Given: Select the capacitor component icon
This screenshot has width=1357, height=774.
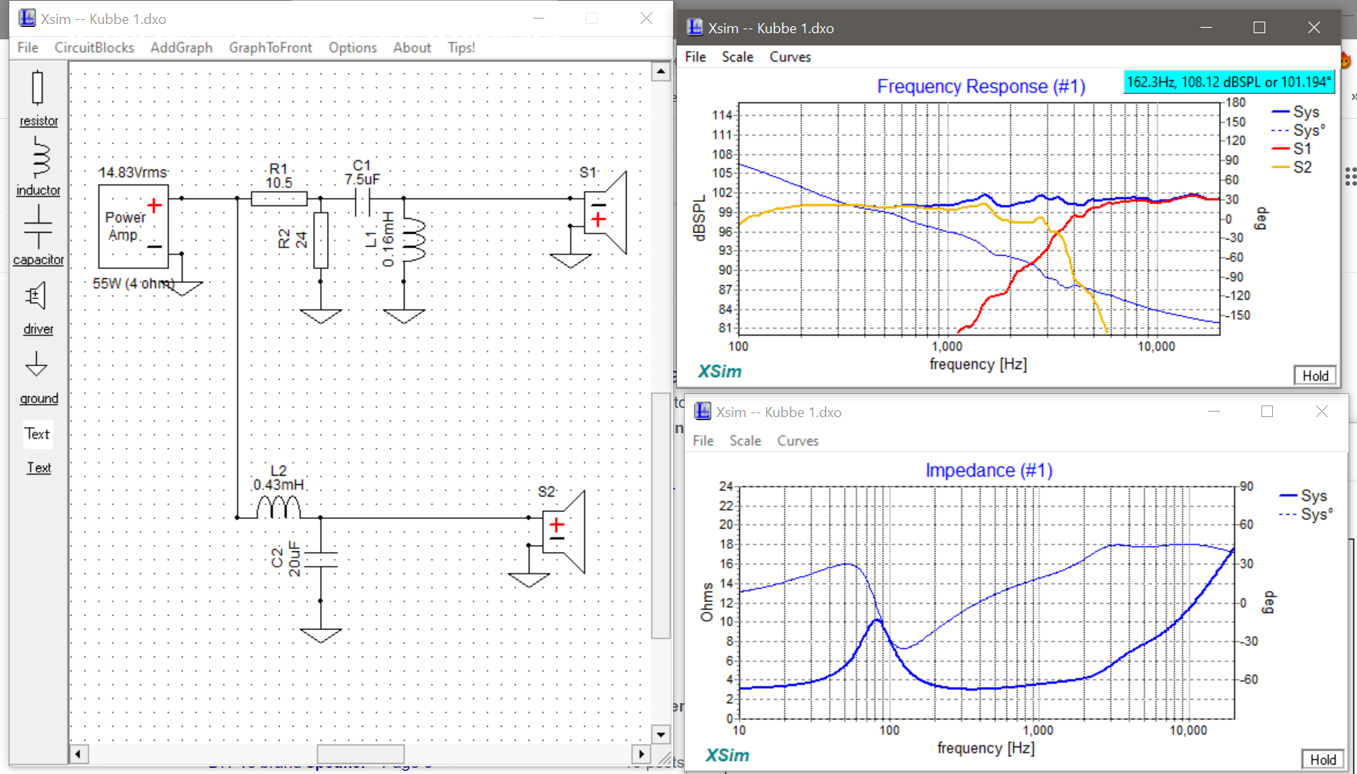Looking at the screenshot, I should [x=38, y=227].
